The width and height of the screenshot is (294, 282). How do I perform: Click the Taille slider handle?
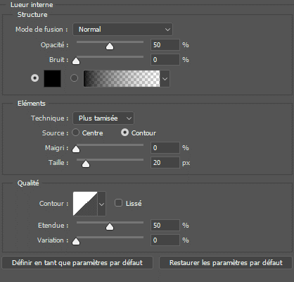pyautogui.click(x=86, y=164)
